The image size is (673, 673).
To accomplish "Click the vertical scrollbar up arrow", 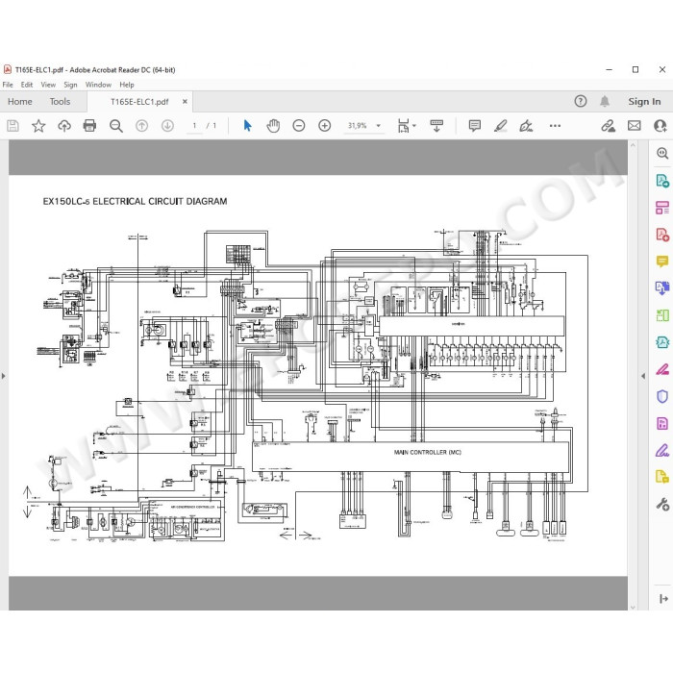I will [633, 145].
